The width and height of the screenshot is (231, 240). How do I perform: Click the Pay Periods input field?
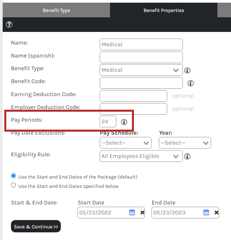[x=108, y=122]
